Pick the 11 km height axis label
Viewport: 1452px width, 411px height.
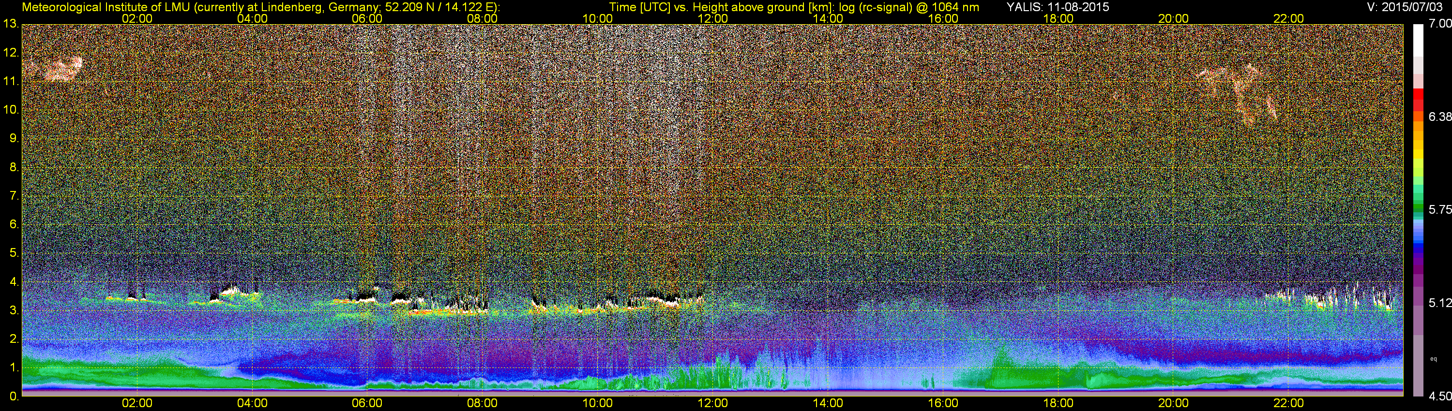[10, 82]
